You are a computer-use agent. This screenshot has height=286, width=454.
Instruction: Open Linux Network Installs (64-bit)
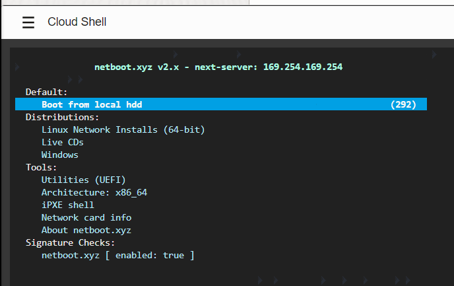(123, 129)
